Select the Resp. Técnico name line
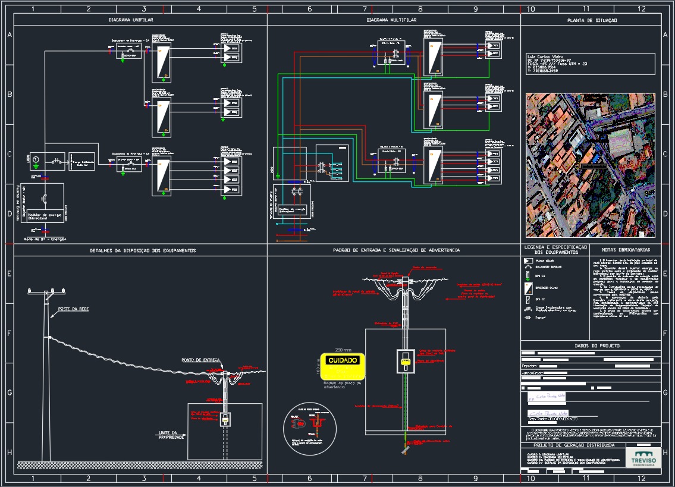Screen dimensions: 675x487 click(553, 419)
